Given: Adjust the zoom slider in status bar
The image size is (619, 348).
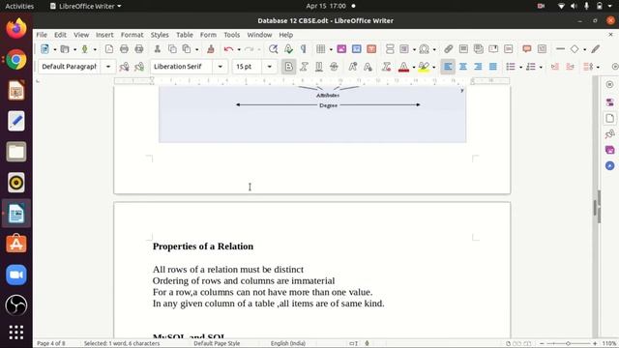Looking at the screenshot, I should (568, 343).
